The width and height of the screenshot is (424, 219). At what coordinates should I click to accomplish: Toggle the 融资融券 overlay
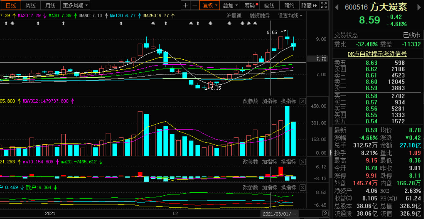point(260,15)
